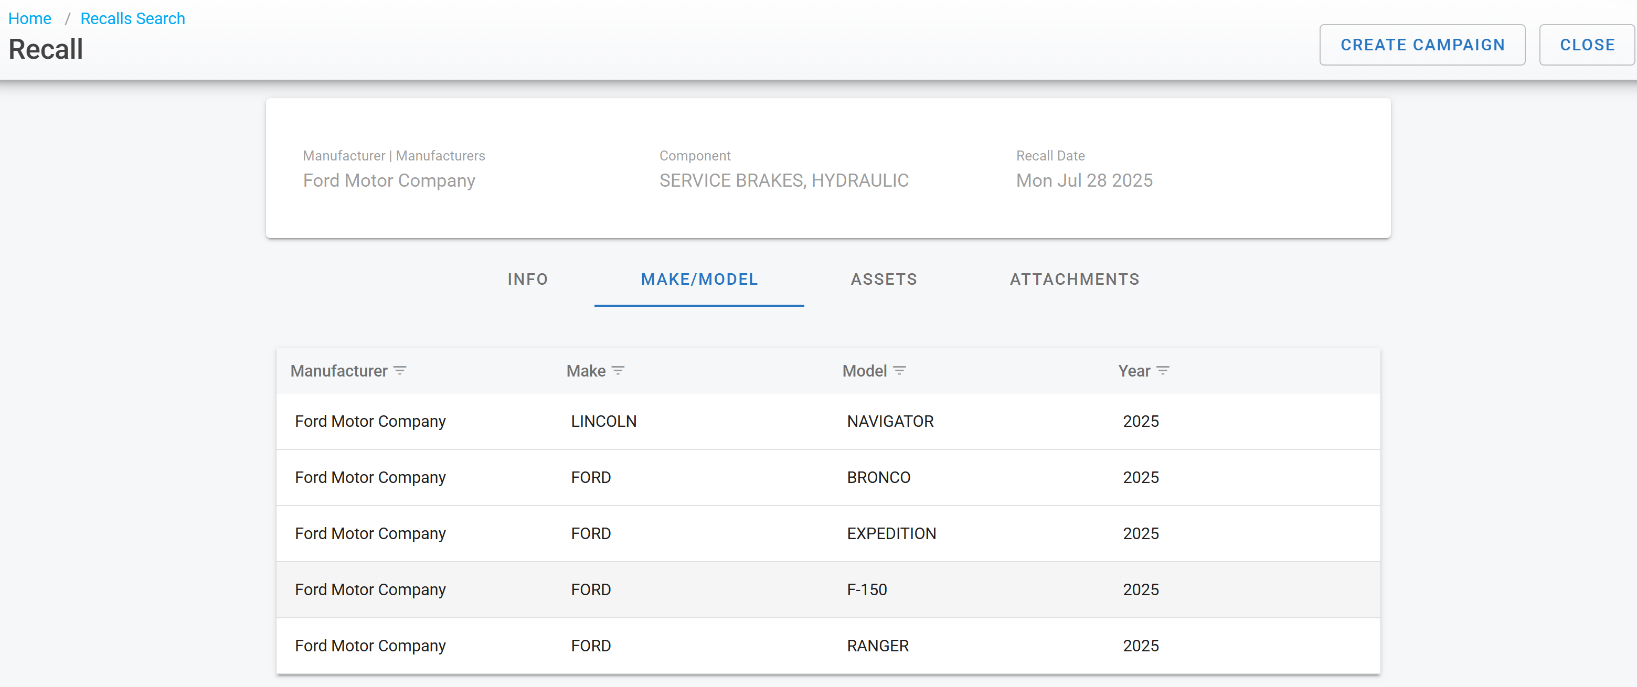This screenshot has height=687, width=1637.
Task: Click the Model column header label
Action: coord(864,371)
